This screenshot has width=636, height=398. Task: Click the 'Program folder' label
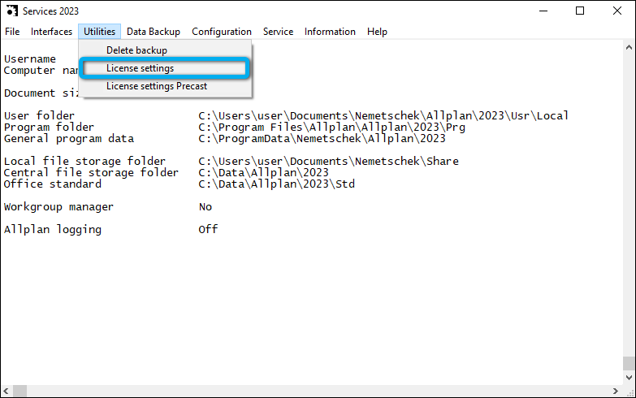[49, 127]
